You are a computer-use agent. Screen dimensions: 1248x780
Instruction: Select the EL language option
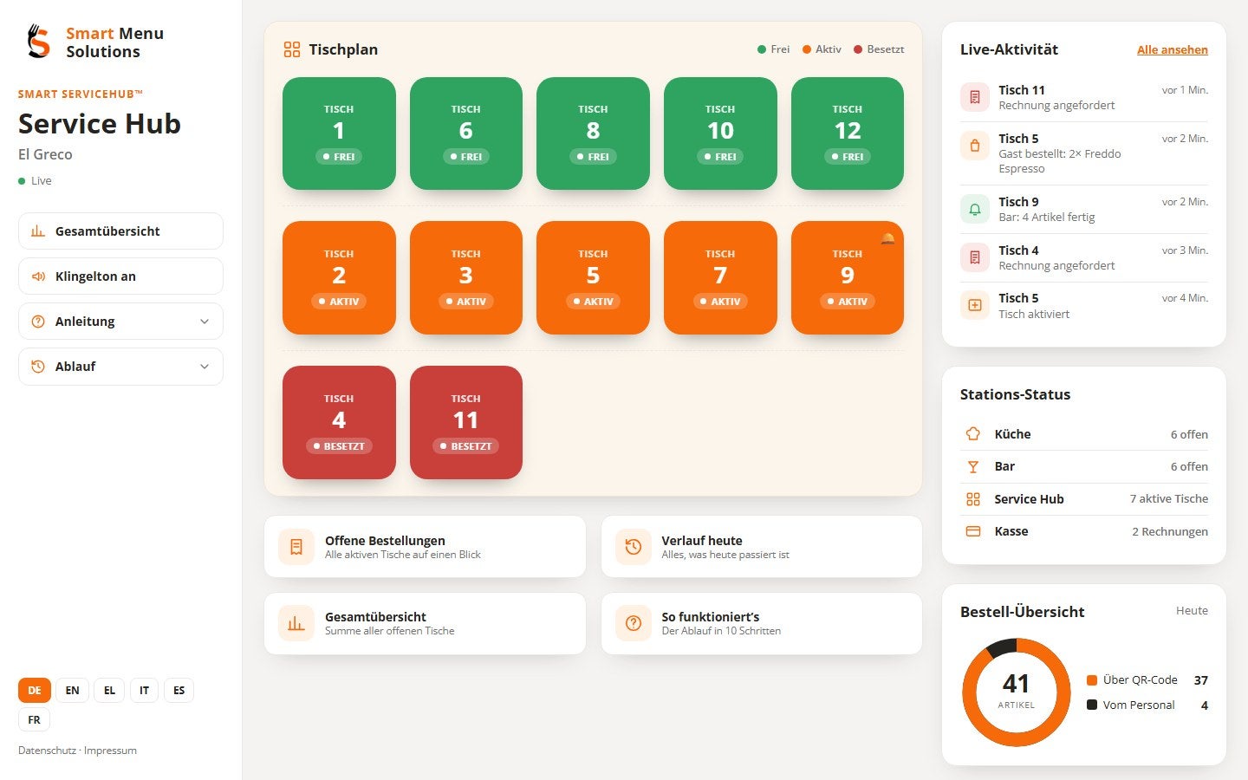point(109,691)
